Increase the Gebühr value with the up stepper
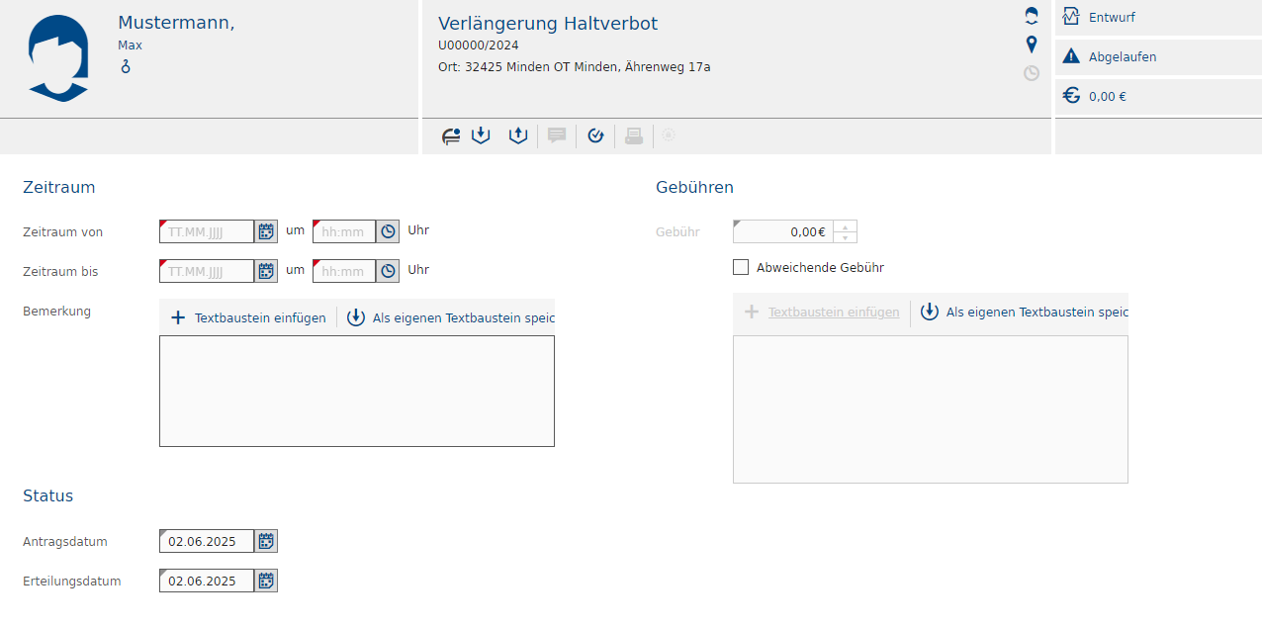Screen dimensions: 1262x628 tap(845, 226)
